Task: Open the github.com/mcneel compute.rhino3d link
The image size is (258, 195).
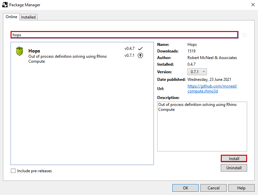Action: pyautogui.click(x=212, y=88)
